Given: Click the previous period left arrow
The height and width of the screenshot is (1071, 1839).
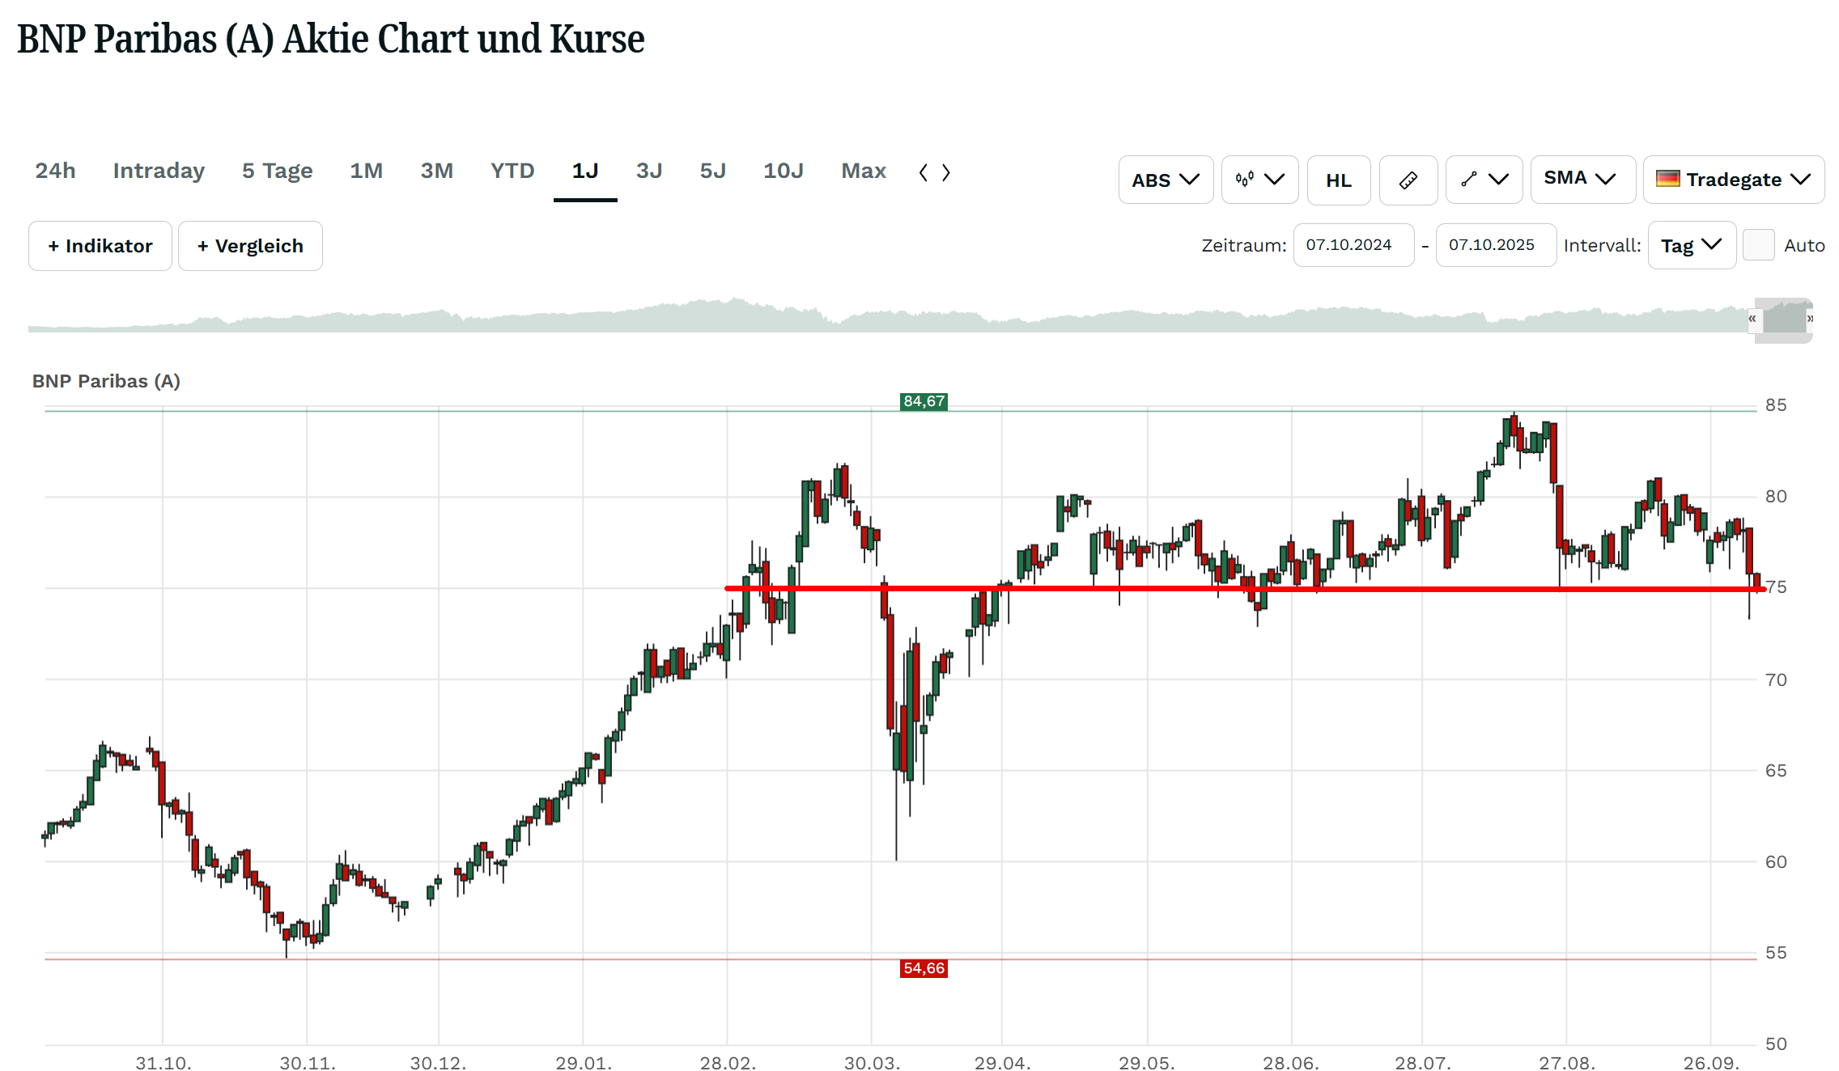Looking at the screenshot, I should 924,172.
